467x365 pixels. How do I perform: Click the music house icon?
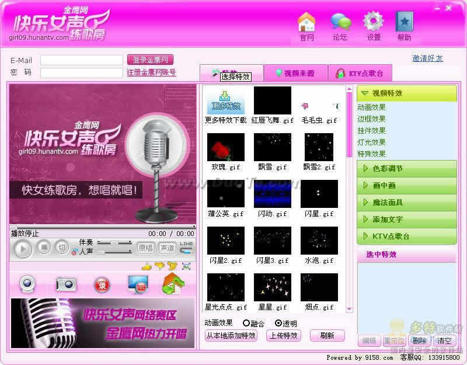click(173, 283)
